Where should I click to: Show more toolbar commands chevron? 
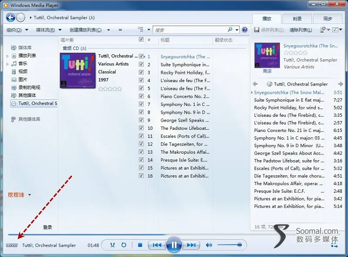(x=120, y=30)
